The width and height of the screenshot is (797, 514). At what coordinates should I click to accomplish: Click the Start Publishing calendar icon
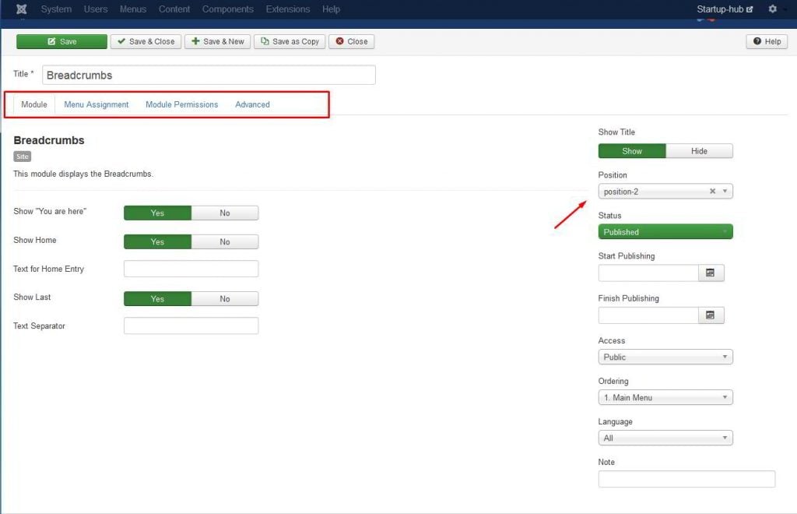click(x=711, y=273)
